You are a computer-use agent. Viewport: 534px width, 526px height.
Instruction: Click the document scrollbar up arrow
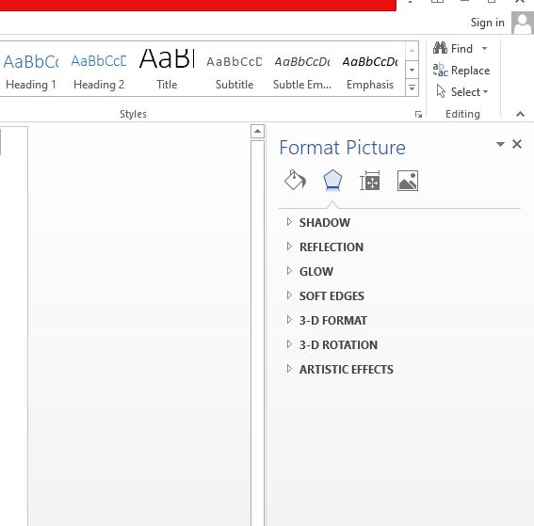coord(257,132)
